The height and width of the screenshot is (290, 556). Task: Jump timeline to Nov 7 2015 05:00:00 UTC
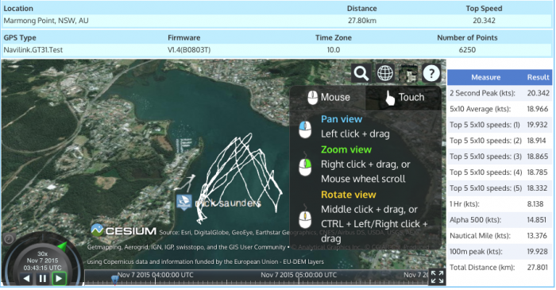coord(299,275)
